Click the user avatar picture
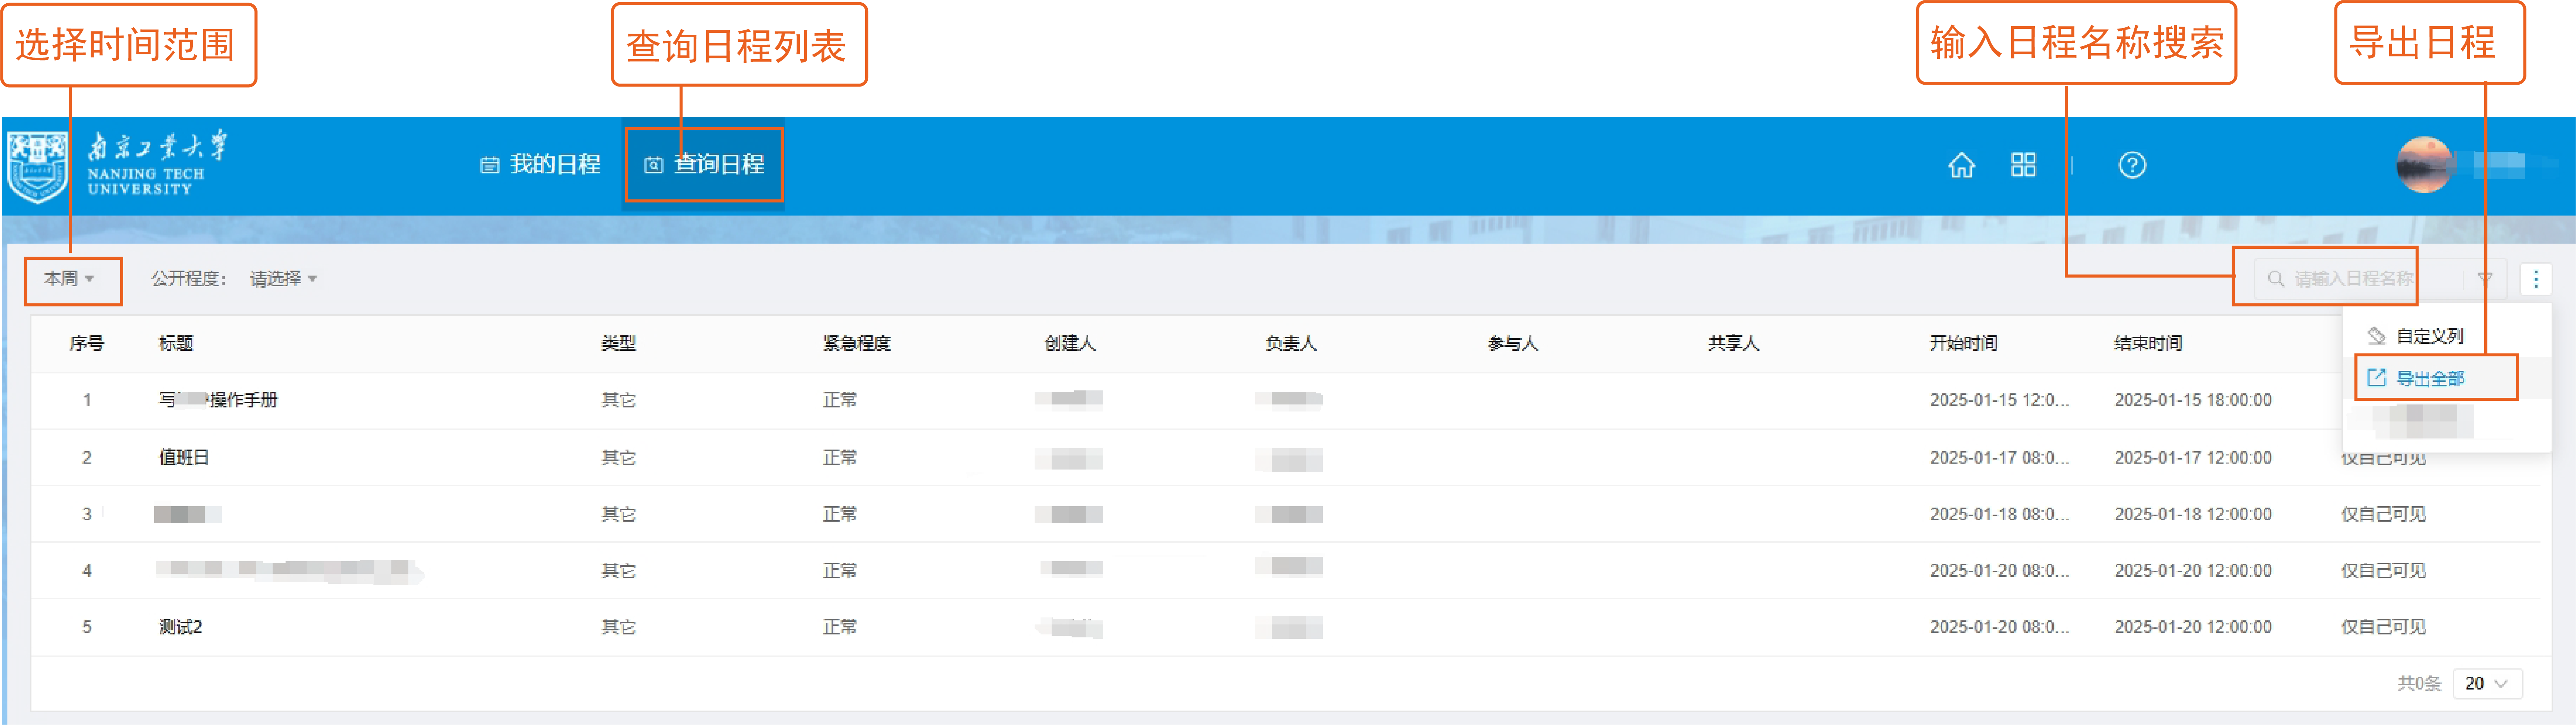2576x725 pixels. tap(2424, 165)
